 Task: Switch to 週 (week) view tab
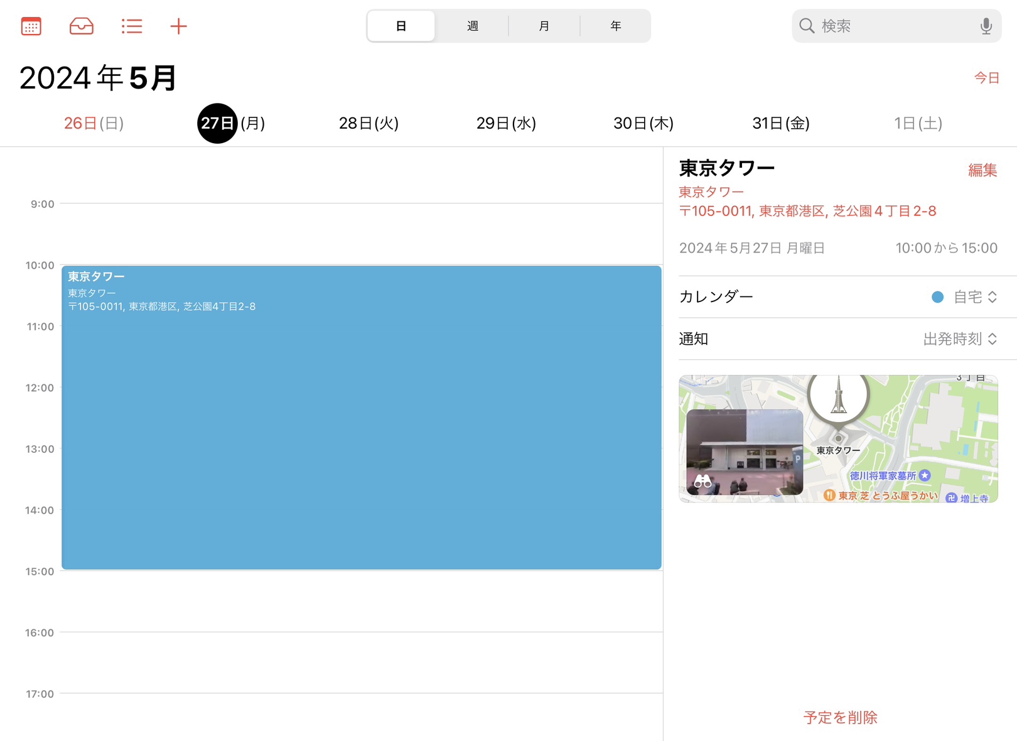473,26
